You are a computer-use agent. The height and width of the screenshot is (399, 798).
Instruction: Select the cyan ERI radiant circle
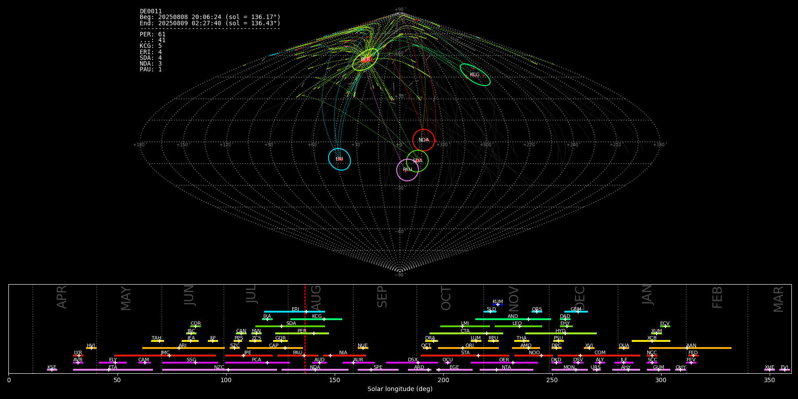point(340,159)
